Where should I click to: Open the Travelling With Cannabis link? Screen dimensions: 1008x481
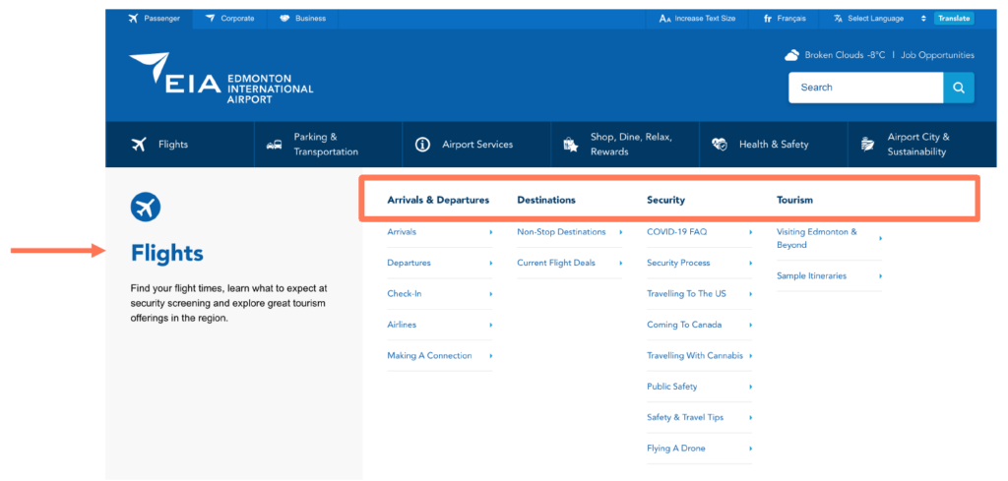(694, 356)
